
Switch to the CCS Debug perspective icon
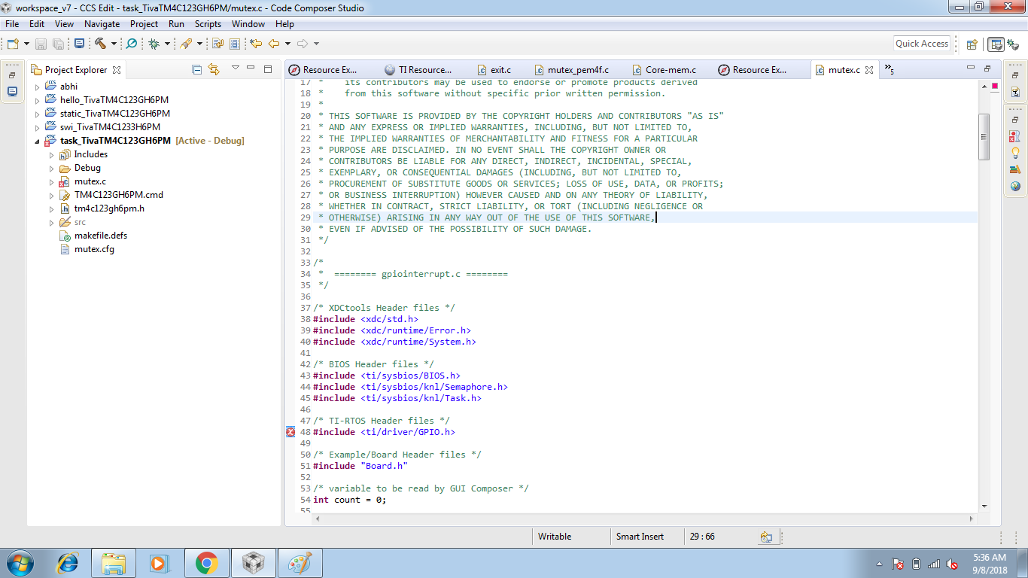pos(1014,44)
